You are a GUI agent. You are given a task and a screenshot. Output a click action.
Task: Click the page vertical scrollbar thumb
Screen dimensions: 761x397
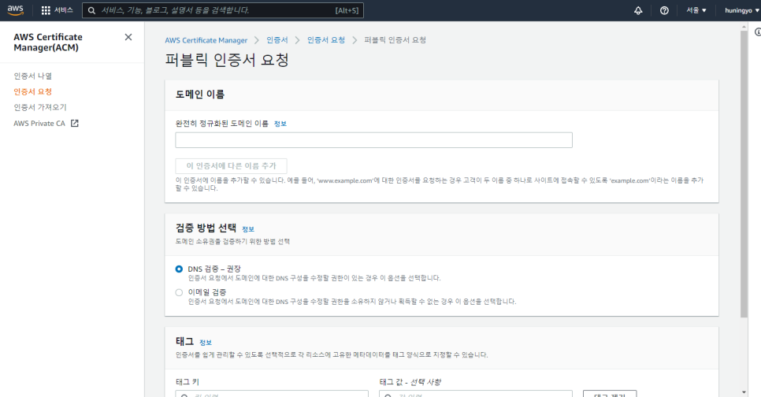pyautogui.click(x=744, y=175)
